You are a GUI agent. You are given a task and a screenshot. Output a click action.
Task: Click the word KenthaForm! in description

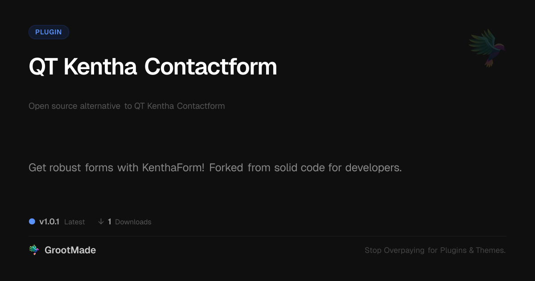click(x=173, y=168)
